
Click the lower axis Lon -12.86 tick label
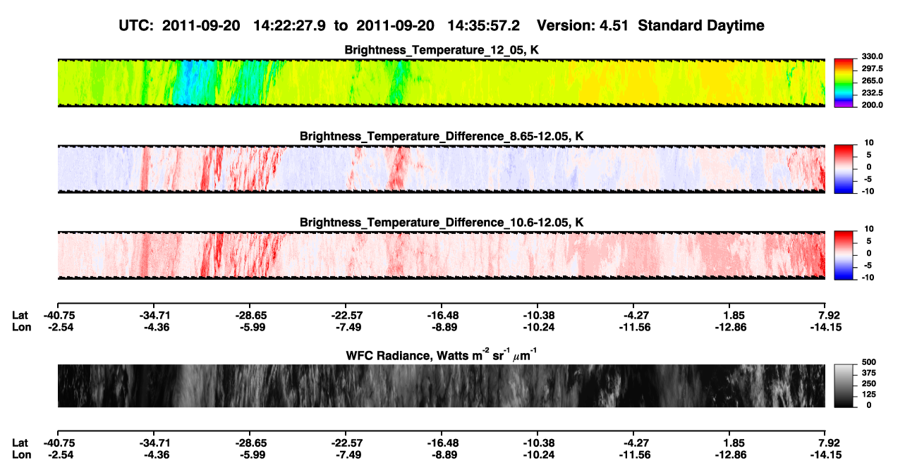pyautogui.click(x=729, y=454)
